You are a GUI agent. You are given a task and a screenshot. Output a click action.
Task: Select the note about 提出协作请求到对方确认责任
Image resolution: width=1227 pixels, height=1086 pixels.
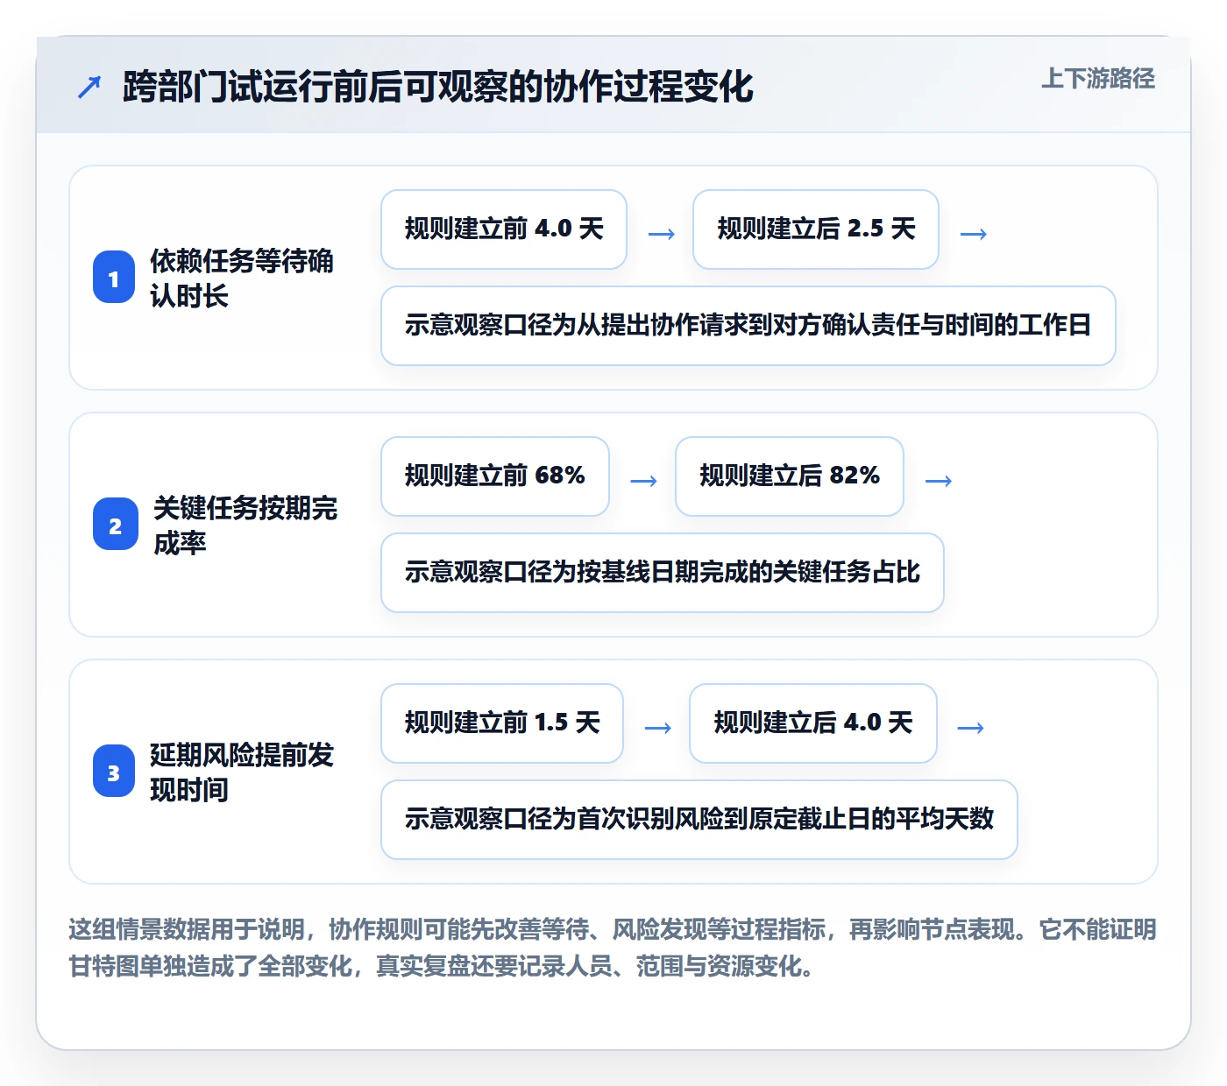748,326
